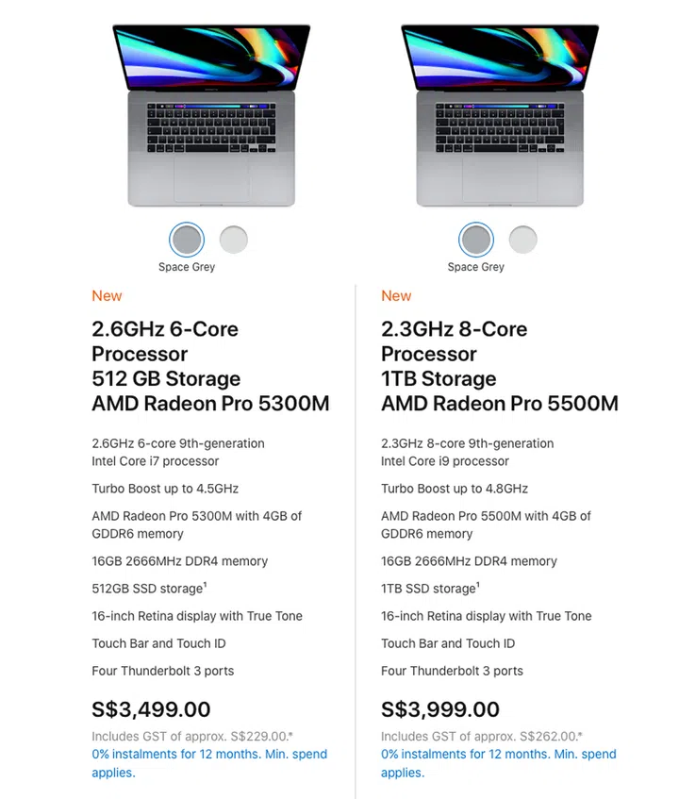The height and width of the screenshot is (799, 679).
Task: Click the 2.6GHz MacBook Pro product image
Action: pos(211,113)
